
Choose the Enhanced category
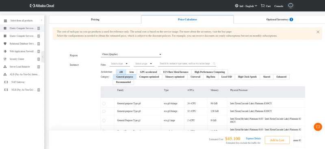tap(281, 77)
